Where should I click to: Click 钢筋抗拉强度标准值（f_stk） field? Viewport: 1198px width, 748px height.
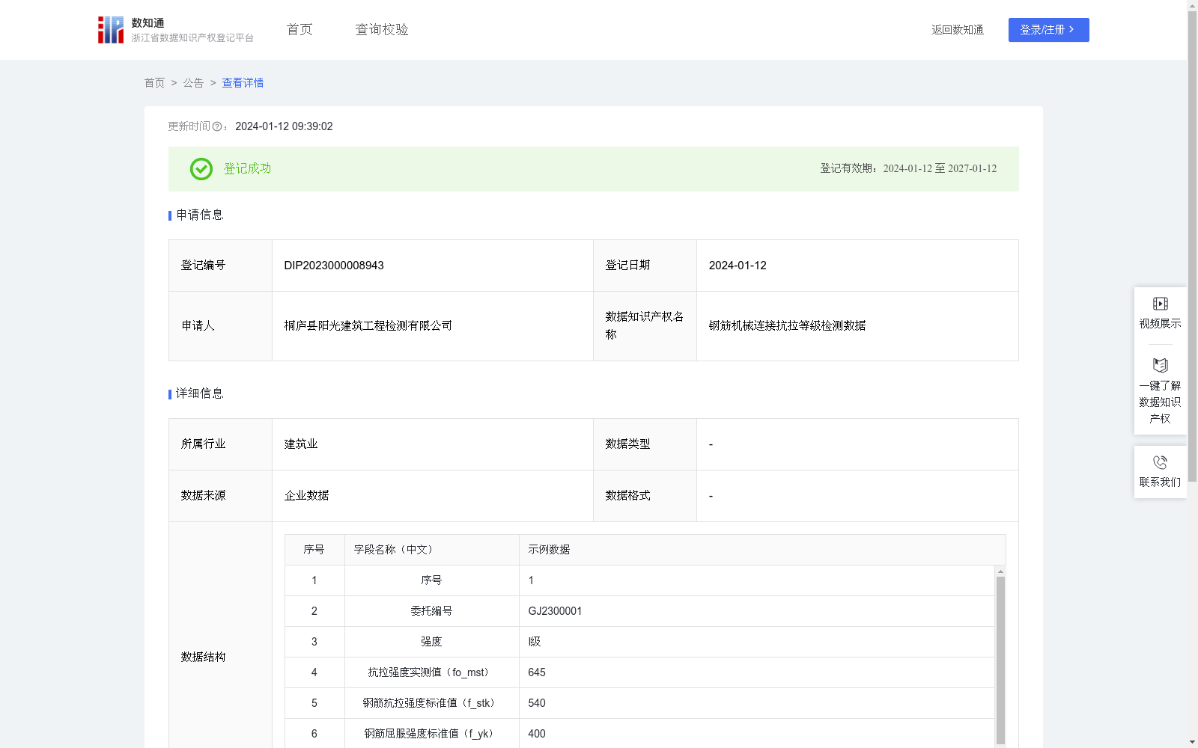click(431, 703)
